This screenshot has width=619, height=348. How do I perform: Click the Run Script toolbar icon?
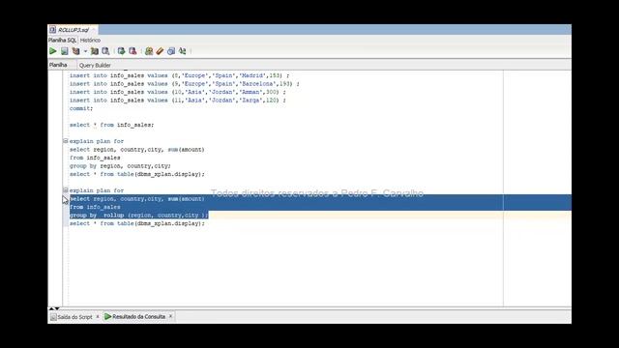pyautogui.click(x=65, y=51)
